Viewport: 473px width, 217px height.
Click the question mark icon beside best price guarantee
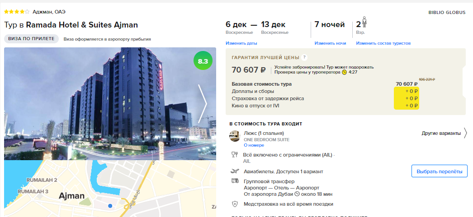coord(304,57)
